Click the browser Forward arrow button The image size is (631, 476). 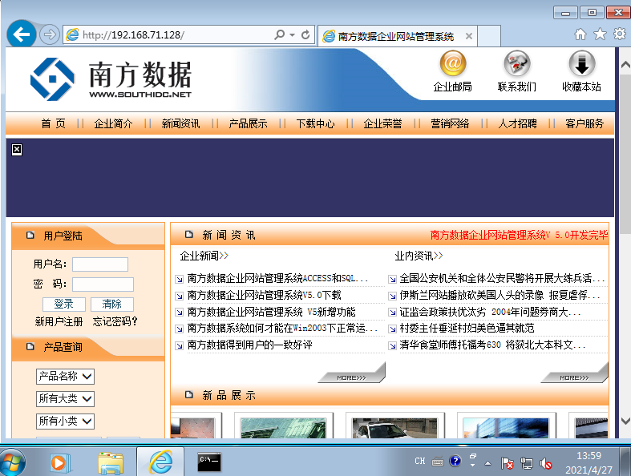50,34
